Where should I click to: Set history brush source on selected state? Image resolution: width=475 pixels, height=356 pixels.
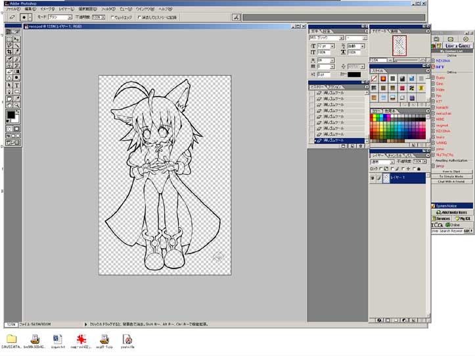click(311, 141)
